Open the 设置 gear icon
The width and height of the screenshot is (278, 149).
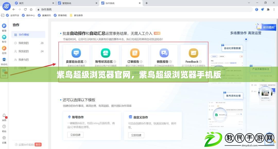pos(4,138)
